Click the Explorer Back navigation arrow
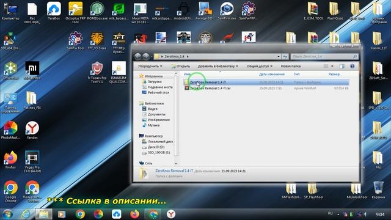Screen dimensions: 391x220 click(138, 57)
